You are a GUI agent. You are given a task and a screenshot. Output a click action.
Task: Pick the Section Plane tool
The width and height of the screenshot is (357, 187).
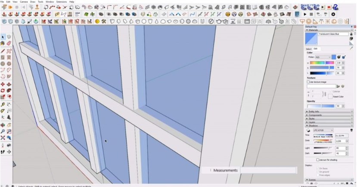(9, 152)
